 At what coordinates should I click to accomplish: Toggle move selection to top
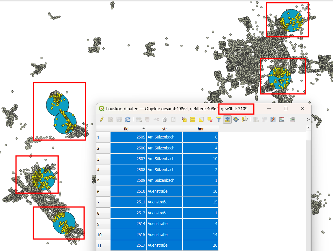coord(227,119)
